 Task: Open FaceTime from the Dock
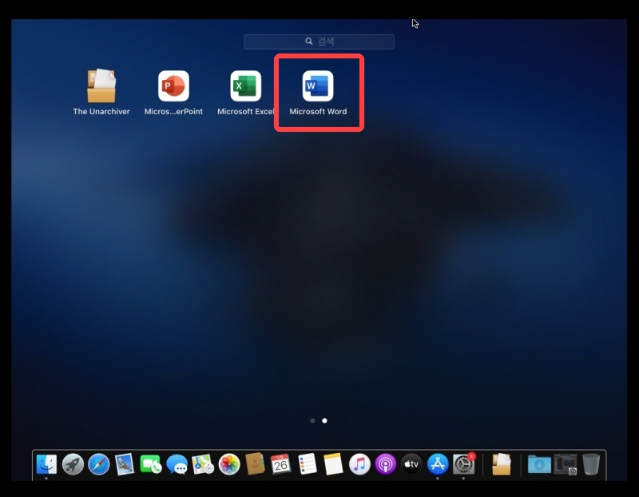click(150, 464)
